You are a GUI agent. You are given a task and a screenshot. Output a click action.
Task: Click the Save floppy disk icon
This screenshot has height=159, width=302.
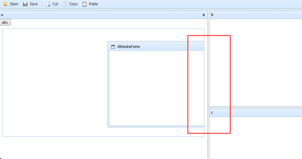25,4
